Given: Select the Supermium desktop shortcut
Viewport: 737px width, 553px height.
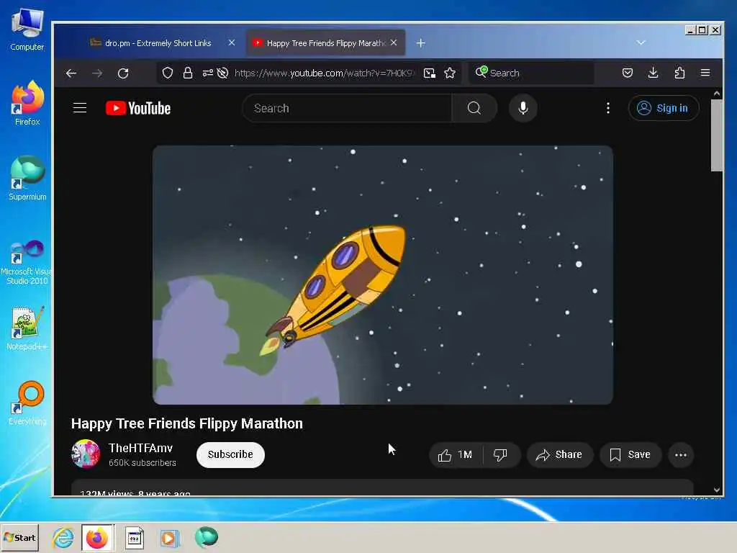Looking at the screenshot, I should click(27, 179).
